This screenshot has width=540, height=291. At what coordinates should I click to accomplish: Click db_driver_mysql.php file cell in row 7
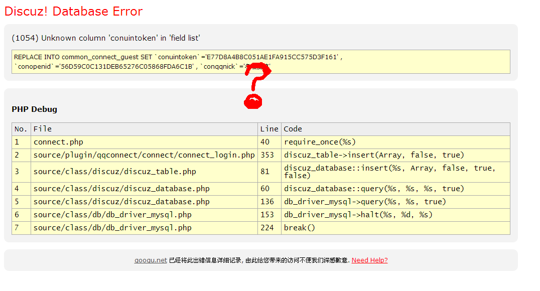[x=144, y=228]
